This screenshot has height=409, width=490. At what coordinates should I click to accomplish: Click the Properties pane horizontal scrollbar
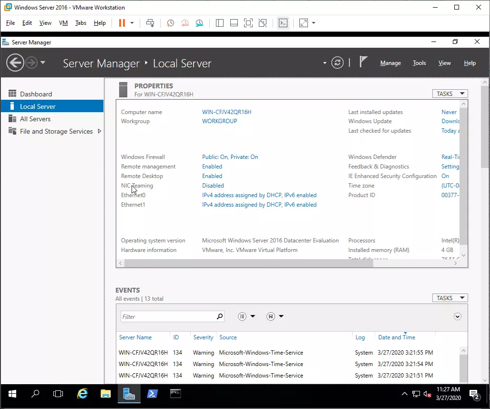249,263
